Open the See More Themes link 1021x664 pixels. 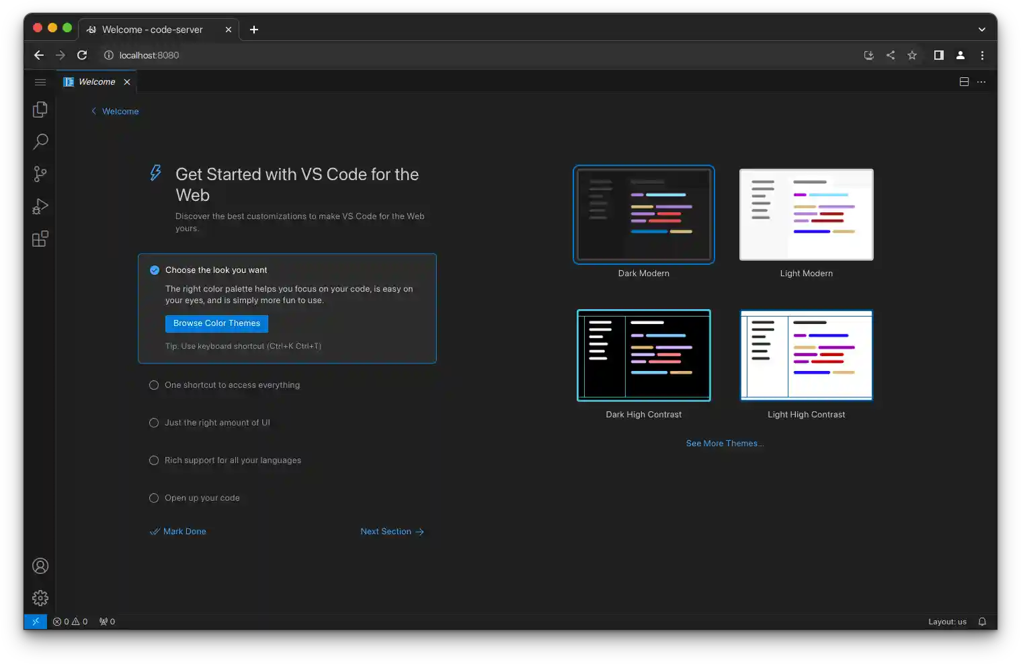pos(725,443)
